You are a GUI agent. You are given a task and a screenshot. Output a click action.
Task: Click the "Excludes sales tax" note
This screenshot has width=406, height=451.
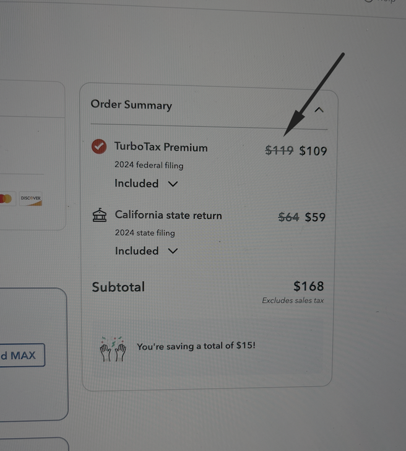pos(293,301)
